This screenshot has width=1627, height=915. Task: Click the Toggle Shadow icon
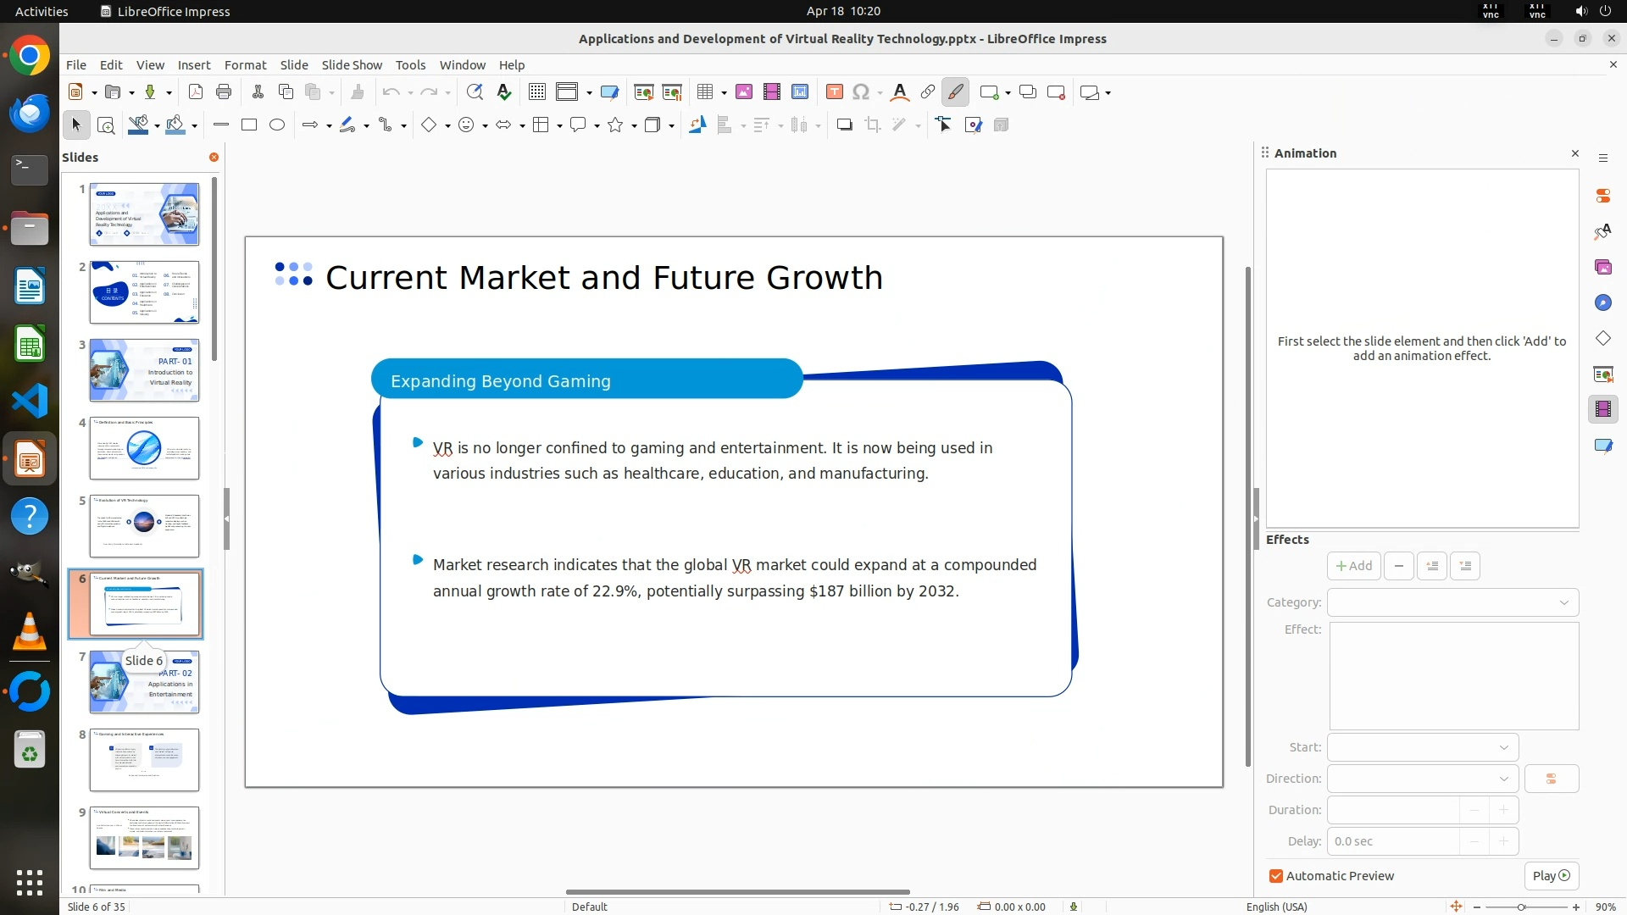click(844, 125)
